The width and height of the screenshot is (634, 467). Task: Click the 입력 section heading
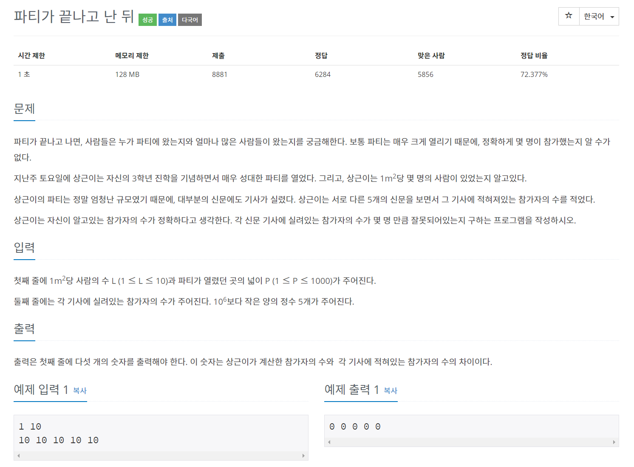24,248
